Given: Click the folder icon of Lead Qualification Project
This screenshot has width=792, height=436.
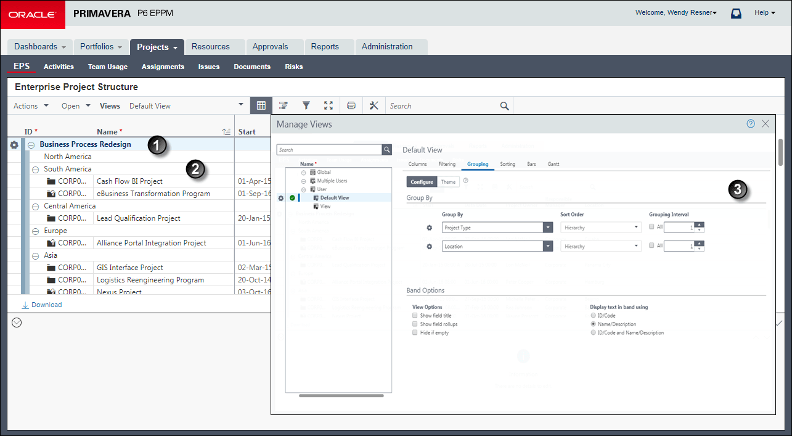Looking at the screenshot, I should pos(51,218).
